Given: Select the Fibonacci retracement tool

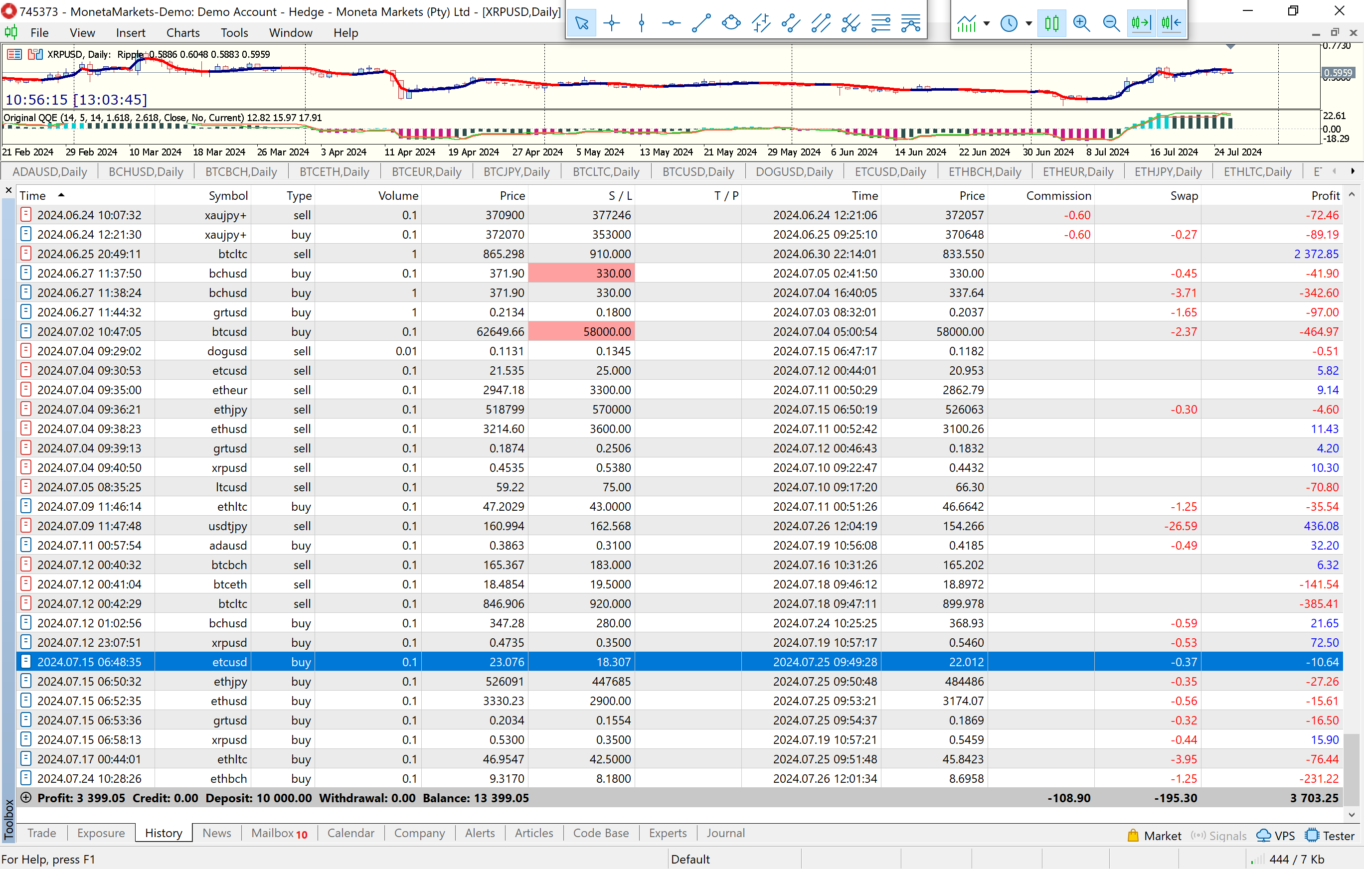Looking at the screenshot, I should pyautogui.click(x=881, y=23).
